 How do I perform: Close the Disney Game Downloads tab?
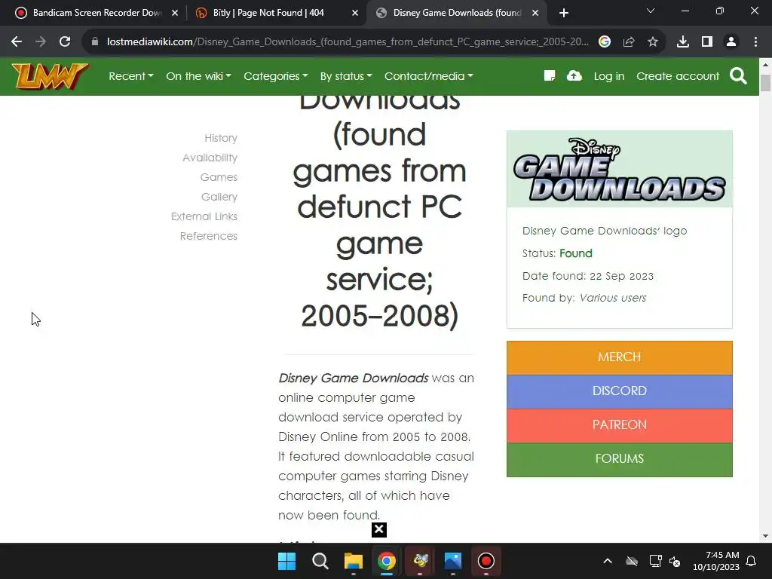pos(535,13)
